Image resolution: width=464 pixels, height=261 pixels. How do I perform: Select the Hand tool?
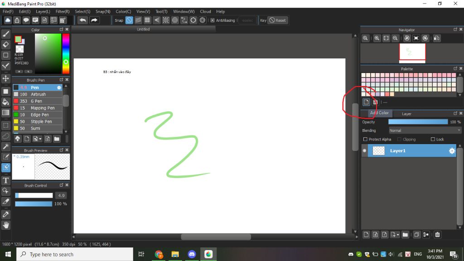(x=5, y=225)
